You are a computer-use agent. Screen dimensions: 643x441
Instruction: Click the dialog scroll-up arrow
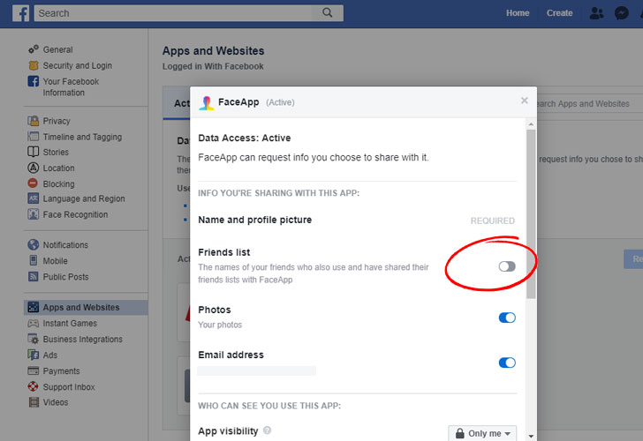(531, 124)
